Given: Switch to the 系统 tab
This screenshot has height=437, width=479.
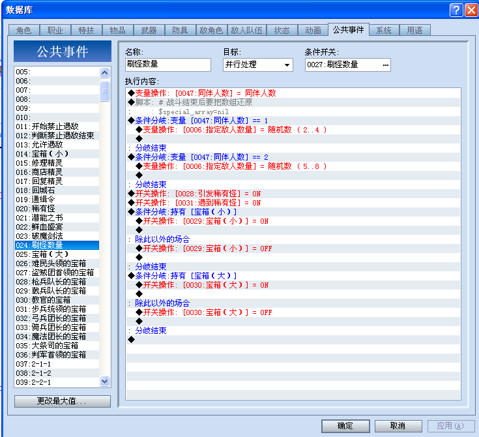Looking at the screenshot, I should point(384,30).
